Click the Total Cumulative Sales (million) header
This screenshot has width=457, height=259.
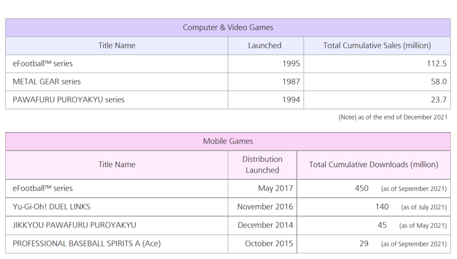pyautogui.click(x=377, y=46)
